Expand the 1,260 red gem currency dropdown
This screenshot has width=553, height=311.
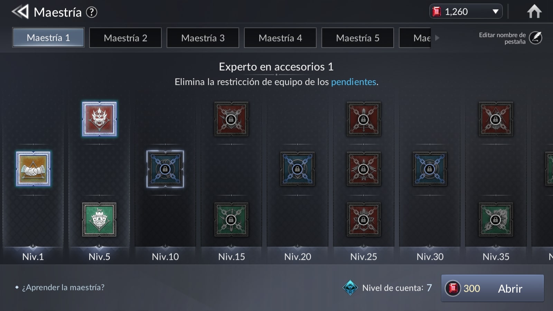coord(495,12)
